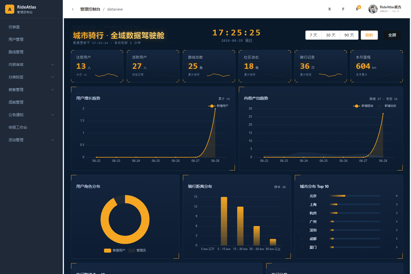Toggle 新增用户 legend in user growth chart
This screenshot has width=411, height=274.
(218, 106)
